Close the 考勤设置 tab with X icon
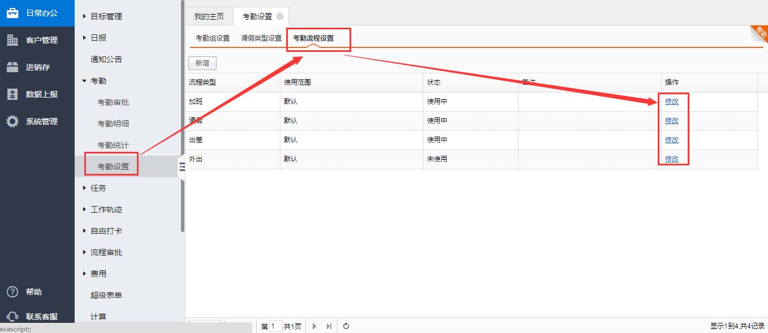Viewport: 768px width, 333px height. coord(280,16)
